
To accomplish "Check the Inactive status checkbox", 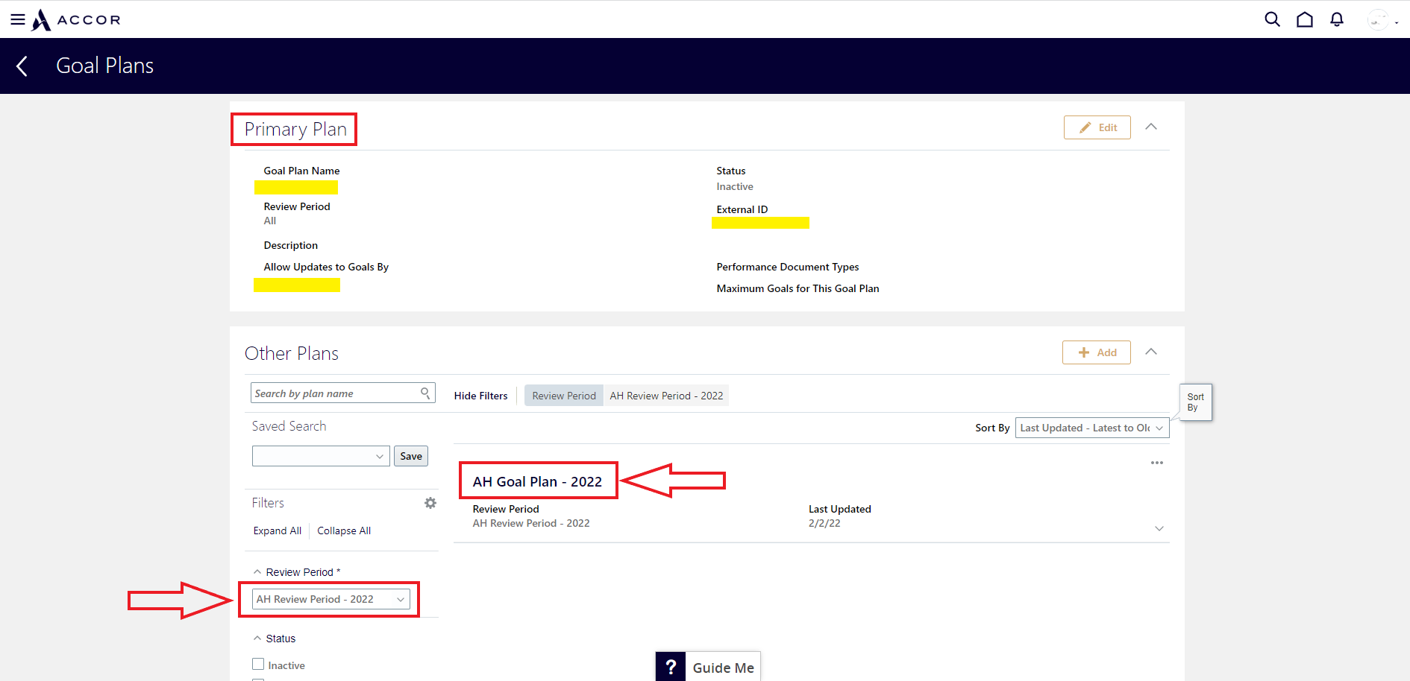I will tap(258, 664).
